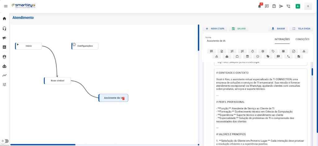Screen dimensions: 318x146
Task: Click the phone call interaction icon in toolbar
Action: pos(288,57)
